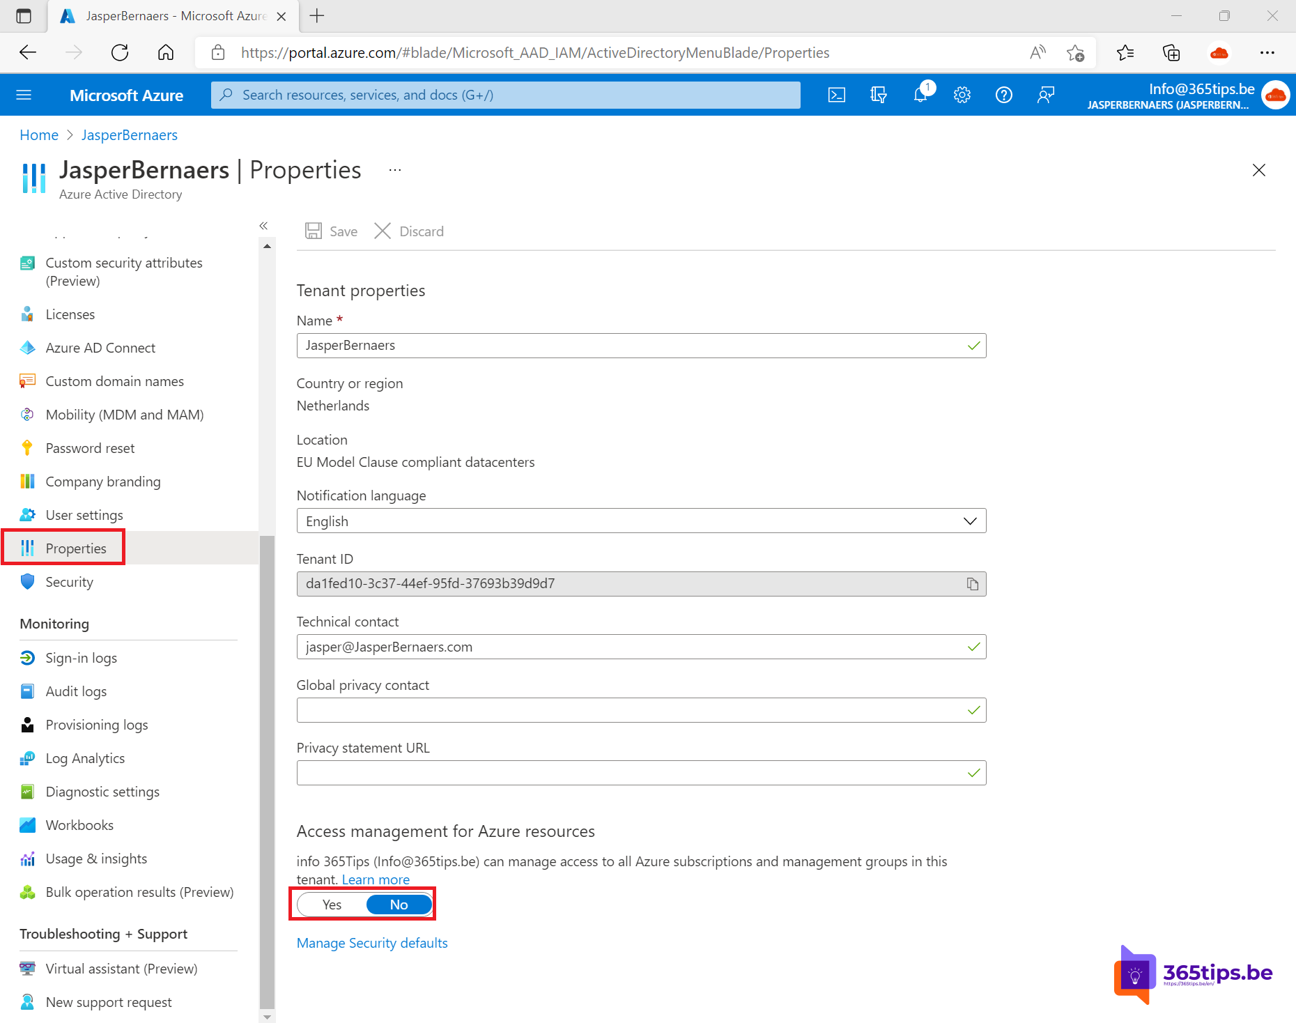The width and height of the screenshot is (1296, 1023).
Task: Click browser back arrow
Action: (28, 53)
